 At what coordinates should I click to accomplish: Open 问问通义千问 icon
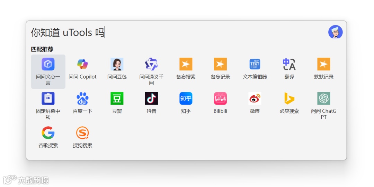click(151, 64)
